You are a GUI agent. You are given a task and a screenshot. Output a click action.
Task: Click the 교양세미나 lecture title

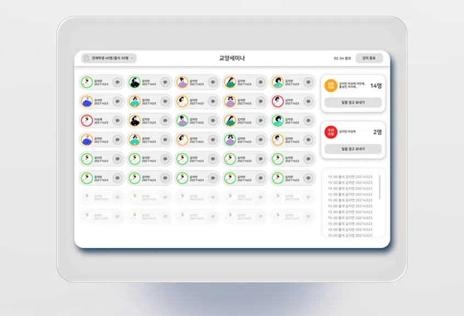tap(231, 58)
